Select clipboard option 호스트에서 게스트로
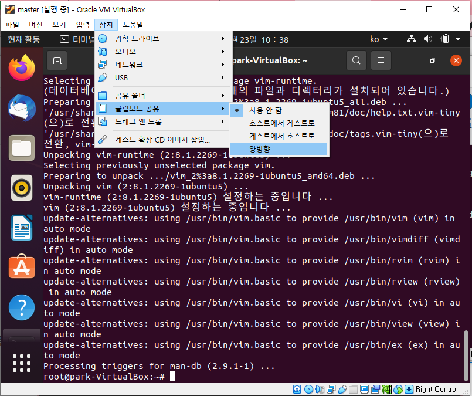The width and height of the screenshot is (472, 396). click(x=279, y=123)
